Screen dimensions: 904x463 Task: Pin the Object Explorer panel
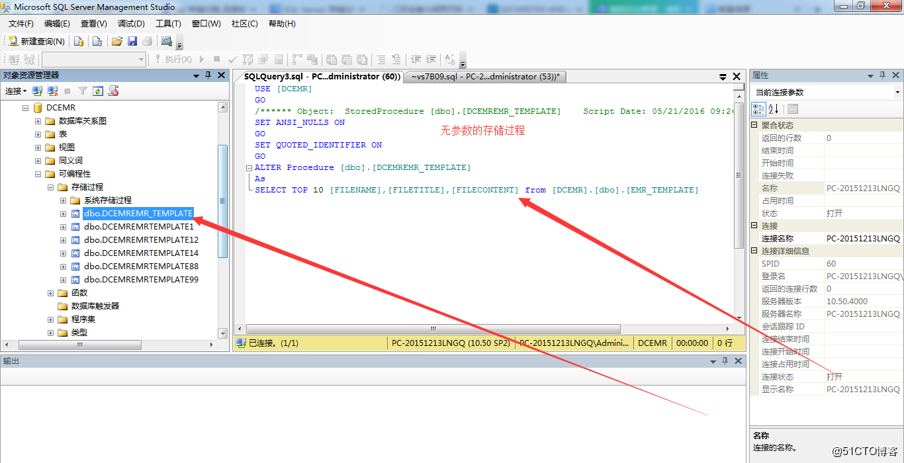208,75
